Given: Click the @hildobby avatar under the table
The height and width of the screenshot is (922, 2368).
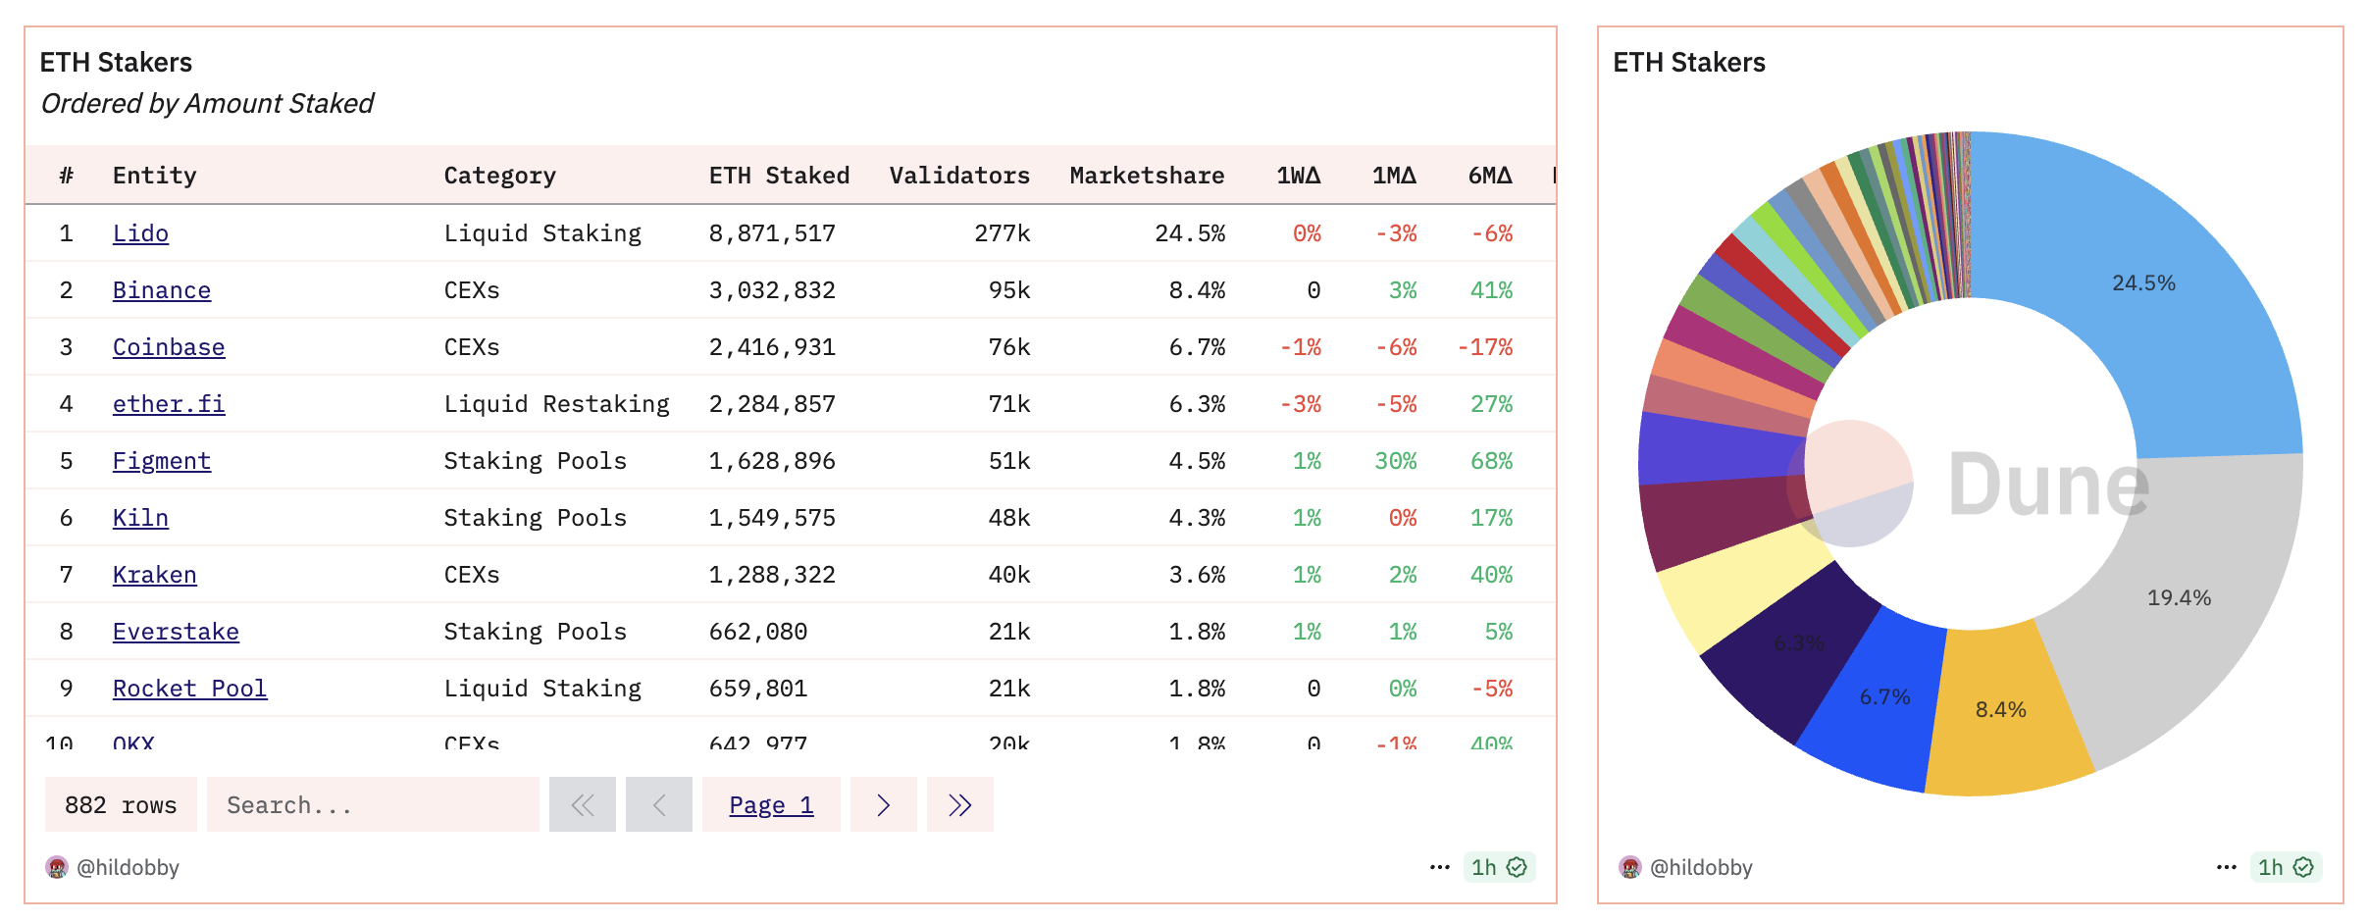Looking at the screenshot, I should pos(59,867).
